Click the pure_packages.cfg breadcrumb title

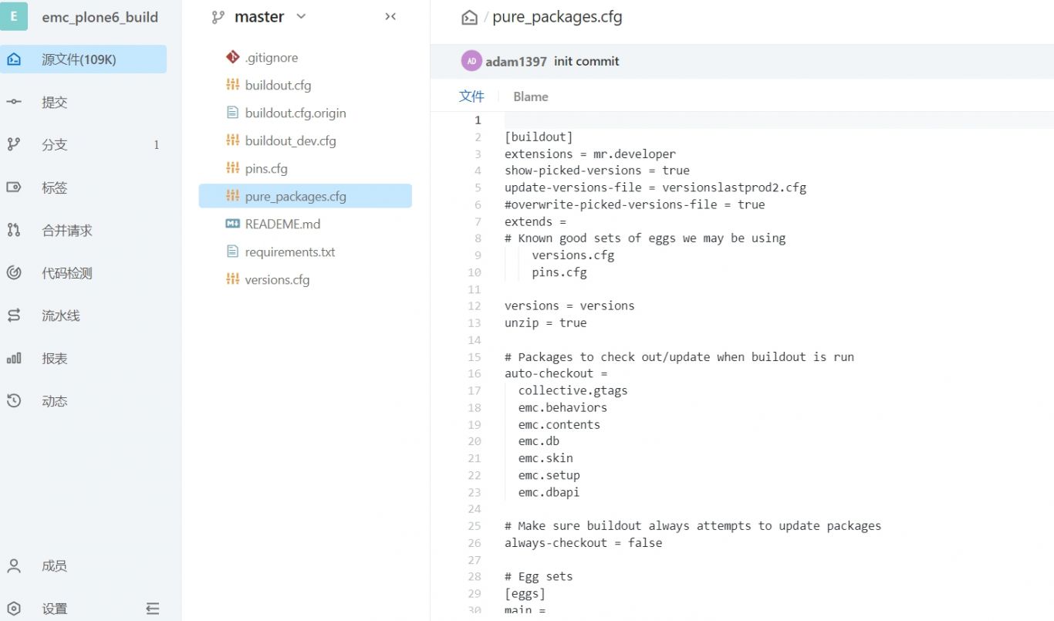click(x=557, y=17)
